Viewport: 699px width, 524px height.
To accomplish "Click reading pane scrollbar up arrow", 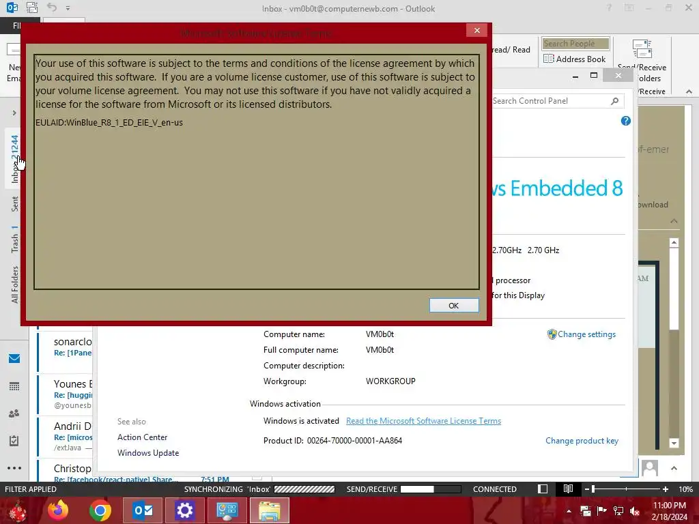I will pyautogui.click(x=674, y=242).
